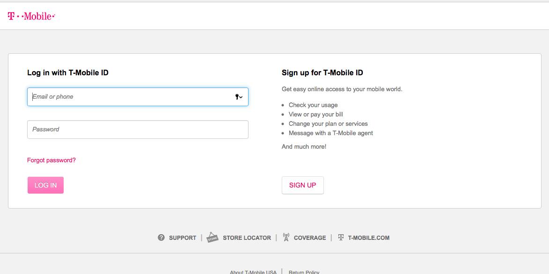Click into the Password field

(138, 130)
